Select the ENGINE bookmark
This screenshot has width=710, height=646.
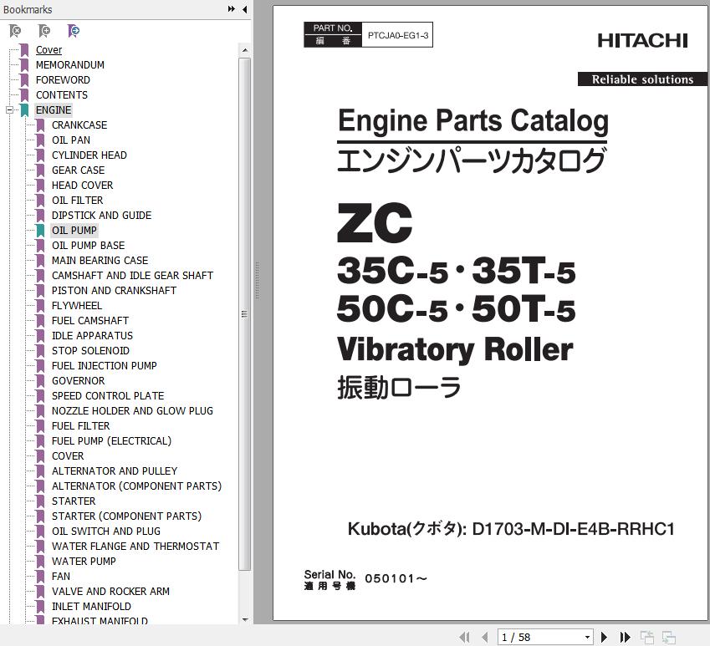pos(54,110)
